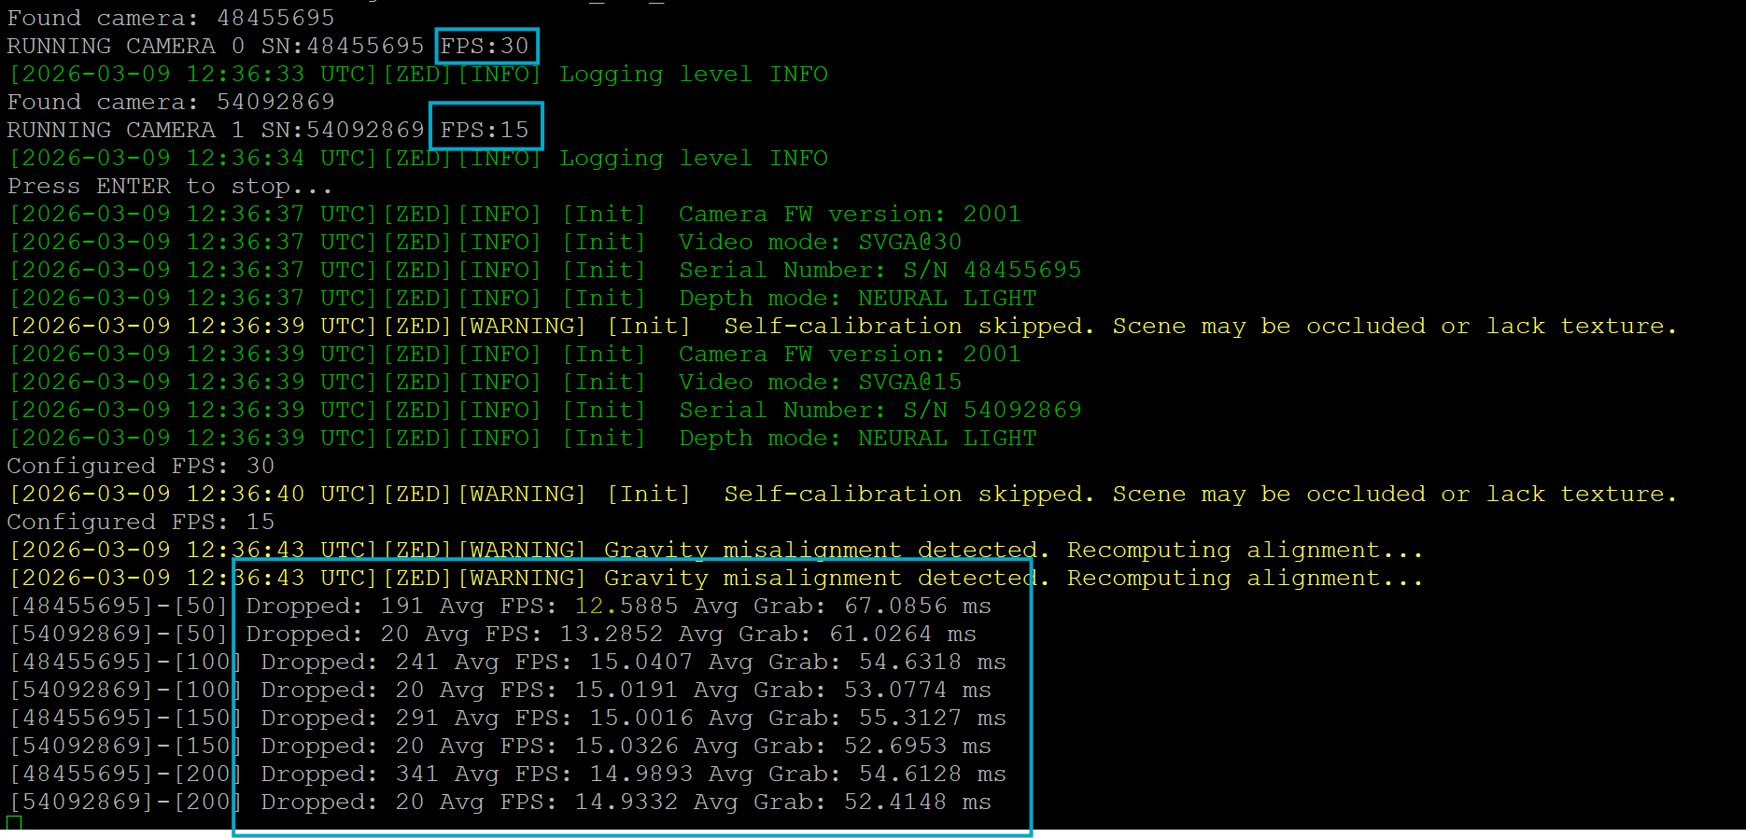
Task: Click the highlighted FPS:30 value
Action: click(485, 46)
